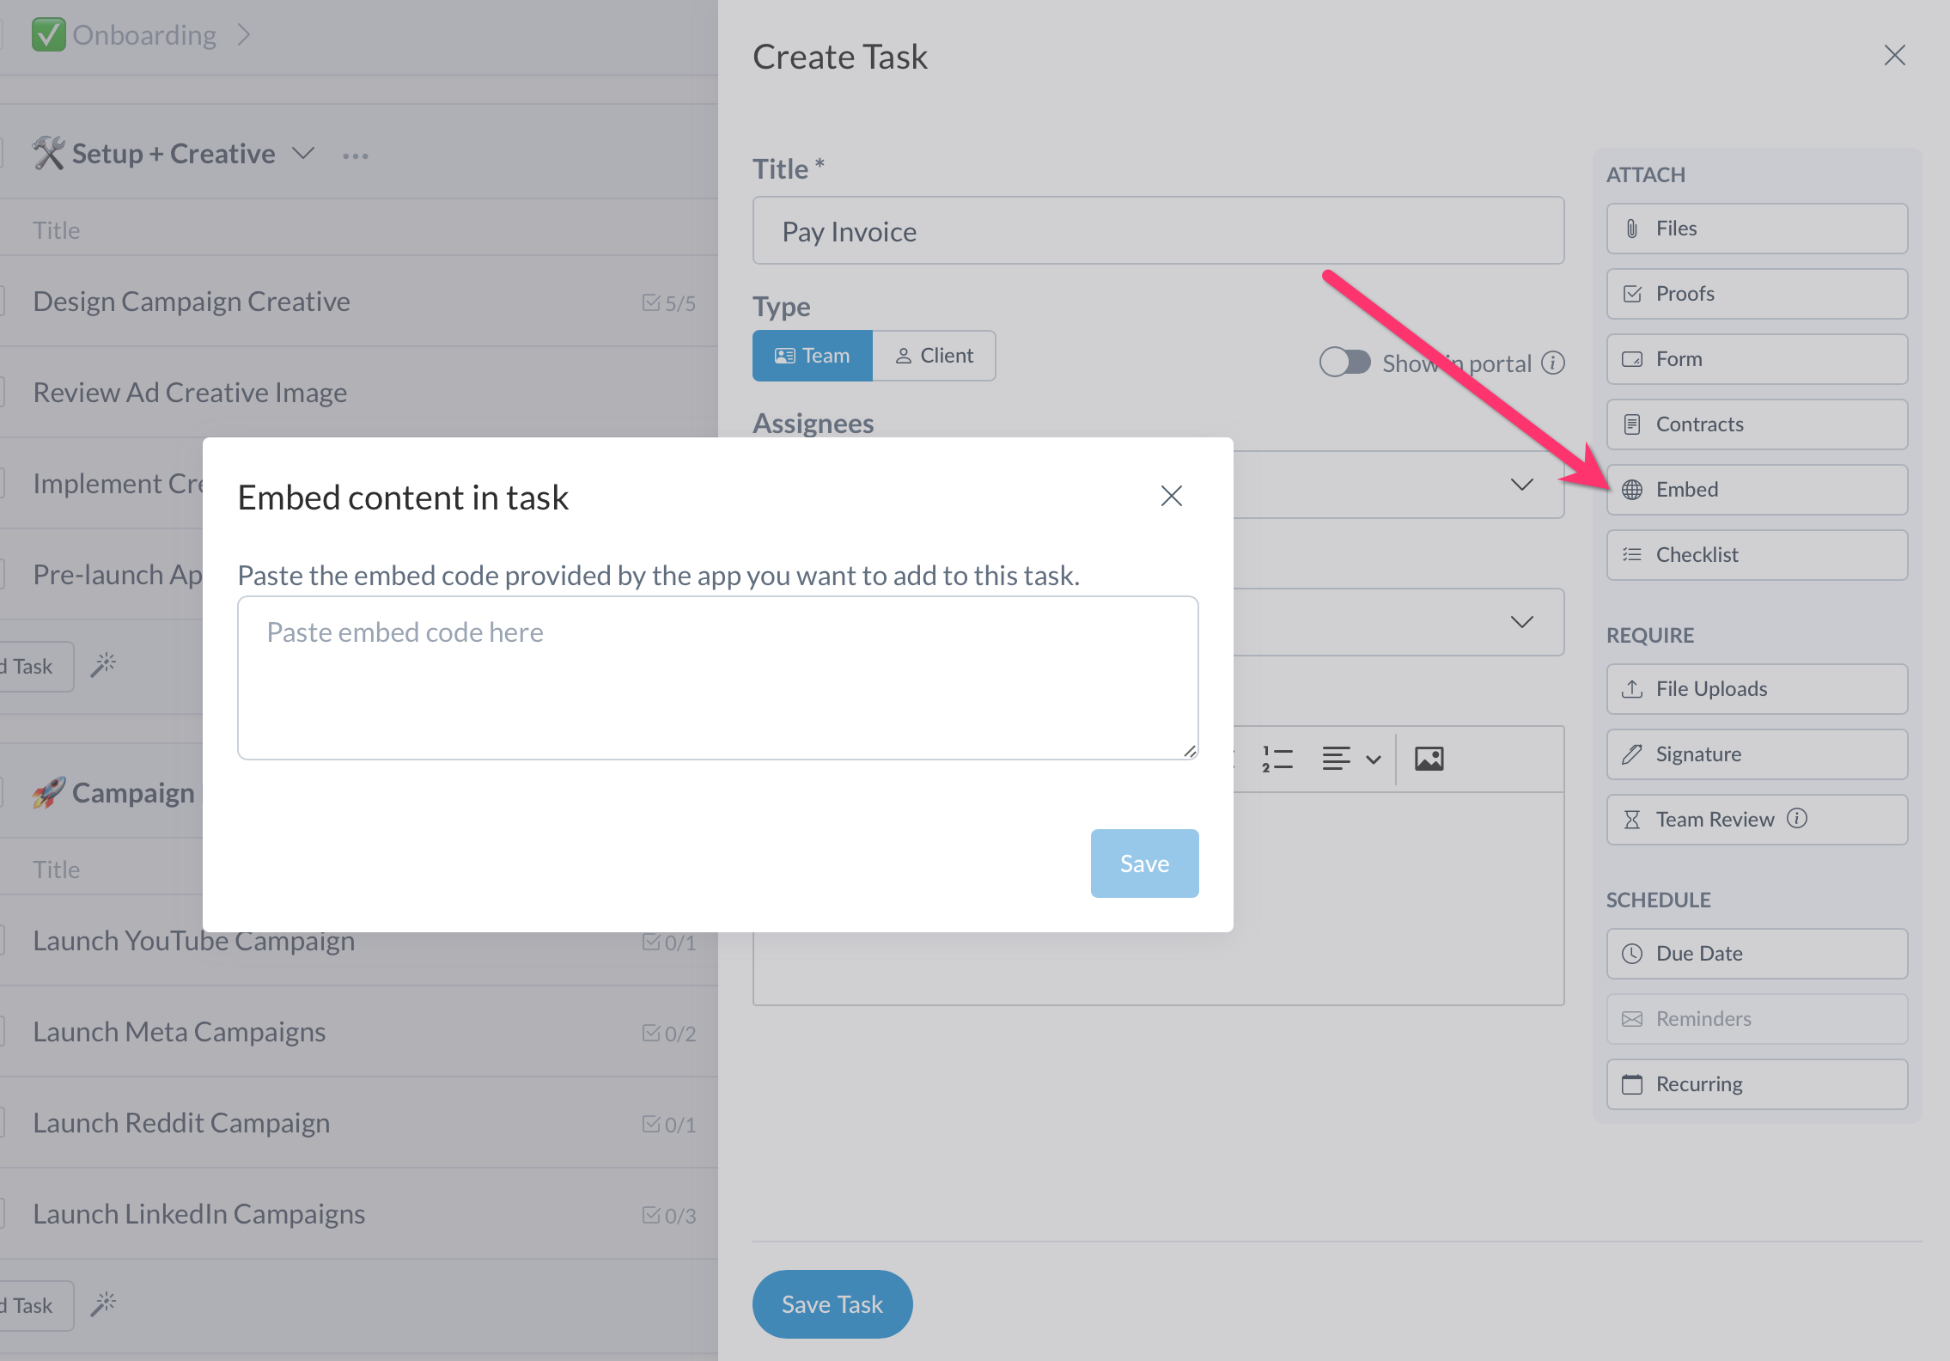This screenshot has height=1361, width=1950.
Task: Open the Setup + Creative options ellipsis
Action: tap(355, 156)
